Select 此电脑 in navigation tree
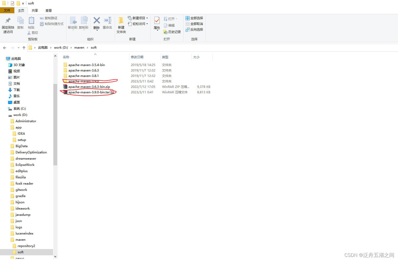 16,59
